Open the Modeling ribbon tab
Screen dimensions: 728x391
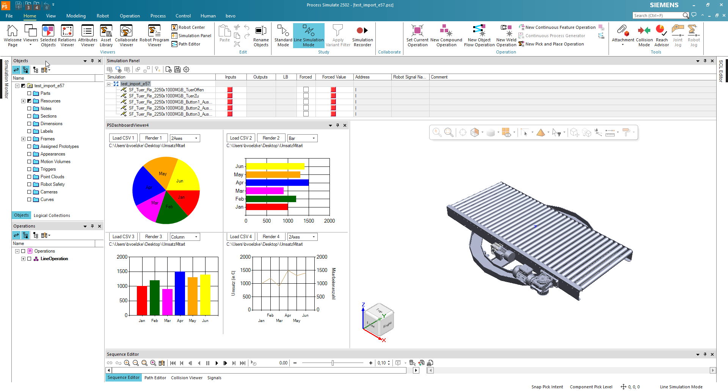76,16
